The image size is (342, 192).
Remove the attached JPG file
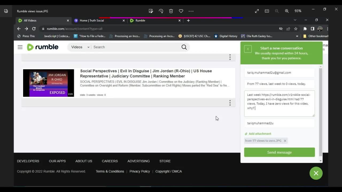(285, 141)
